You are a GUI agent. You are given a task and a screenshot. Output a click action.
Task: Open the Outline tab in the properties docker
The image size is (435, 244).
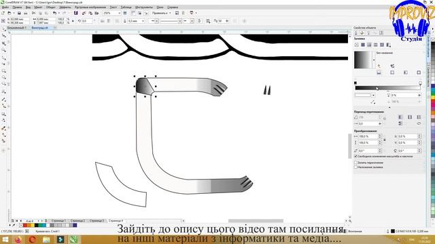(356, 33)
